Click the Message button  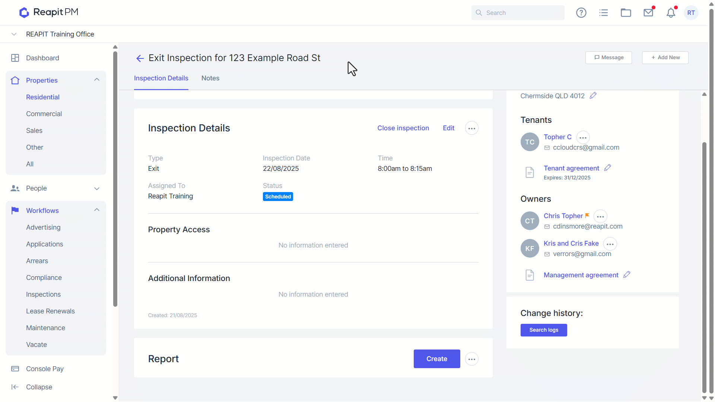tap(608, 58)
